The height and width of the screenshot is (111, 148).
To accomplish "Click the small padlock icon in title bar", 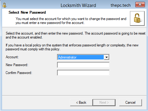I will [x=4, y=5].
